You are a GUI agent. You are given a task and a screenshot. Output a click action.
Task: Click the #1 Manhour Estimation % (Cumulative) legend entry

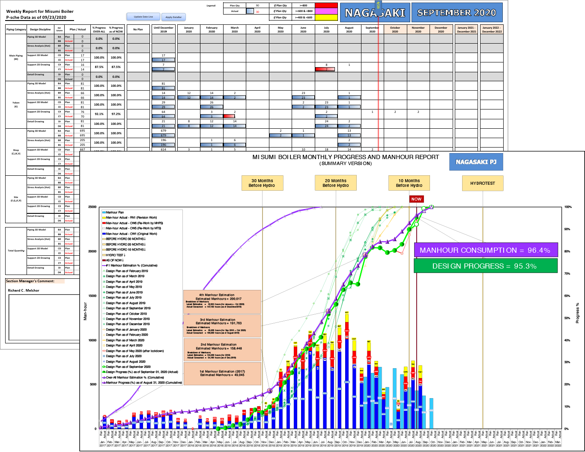pos(129,266)
